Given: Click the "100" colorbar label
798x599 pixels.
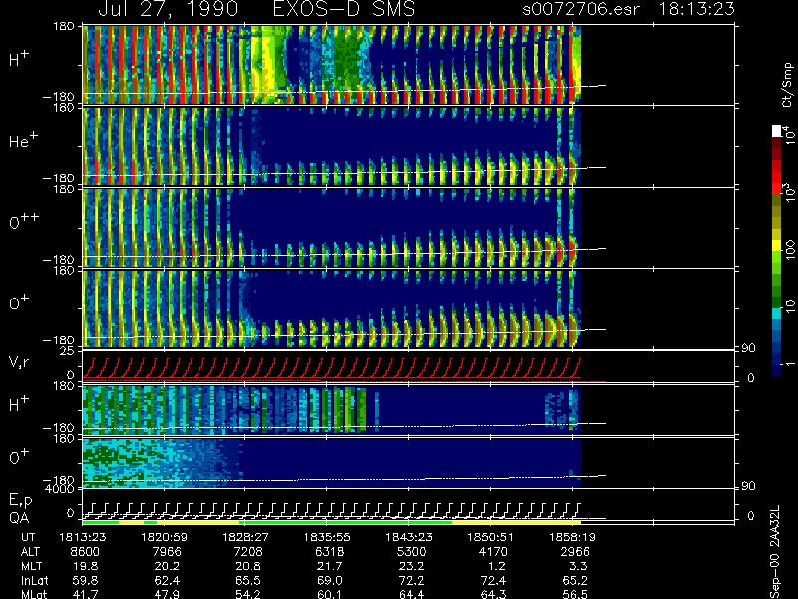Looking at the screenshot, I should (x=788, y=250).
